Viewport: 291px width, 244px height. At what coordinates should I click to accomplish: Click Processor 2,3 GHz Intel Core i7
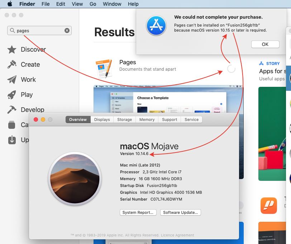tap(151, 172)
